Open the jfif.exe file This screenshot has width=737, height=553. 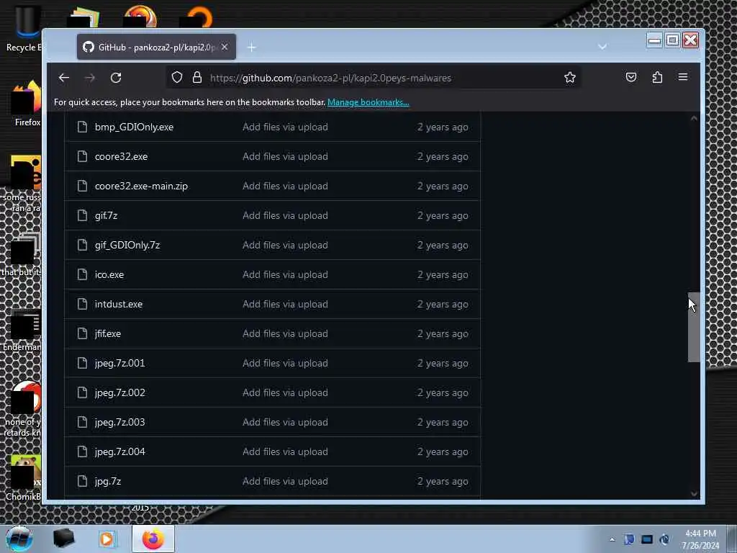pyautogui.click(x=108, y=334)
